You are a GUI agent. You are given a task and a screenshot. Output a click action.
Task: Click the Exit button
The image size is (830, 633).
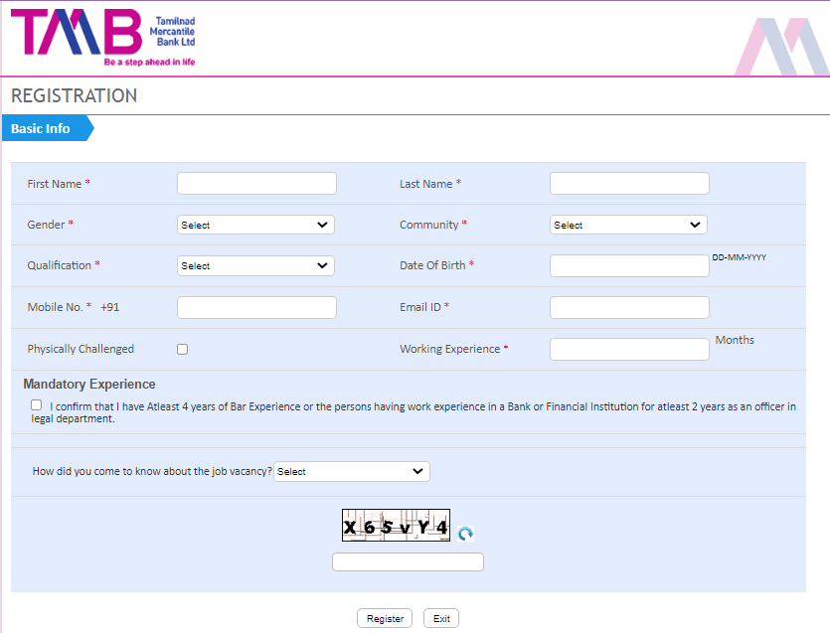(440, 617)
